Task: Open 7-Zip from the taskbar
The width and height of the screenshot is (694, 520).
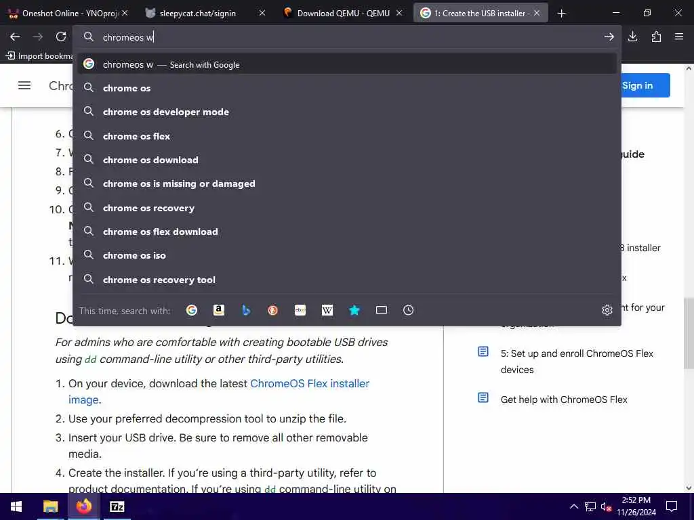Action: tap(117, 506)
